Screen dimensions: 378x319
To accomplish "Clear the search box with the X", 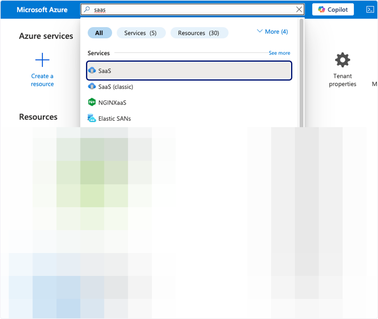I will click(x=299, y=9).
